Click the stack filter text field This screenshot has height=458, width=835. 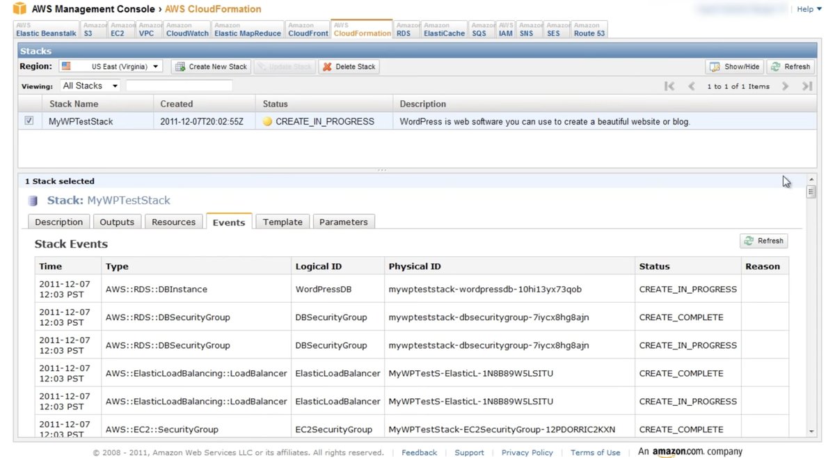tap(180, 86)
